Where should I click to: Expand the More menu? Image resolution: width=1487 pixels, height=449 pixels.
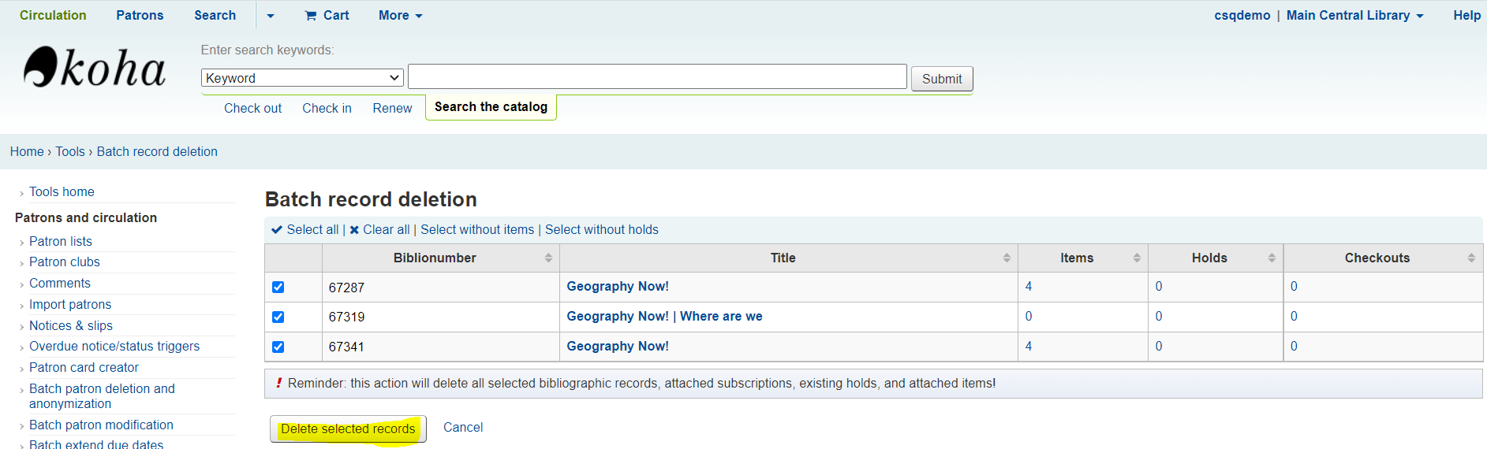401,15
